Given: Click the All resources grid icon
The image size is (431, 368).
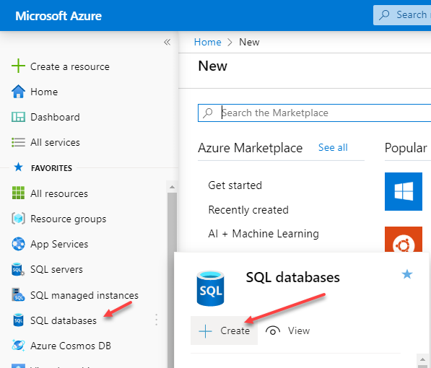Looking at the screenshot, I should click(18, 193).
